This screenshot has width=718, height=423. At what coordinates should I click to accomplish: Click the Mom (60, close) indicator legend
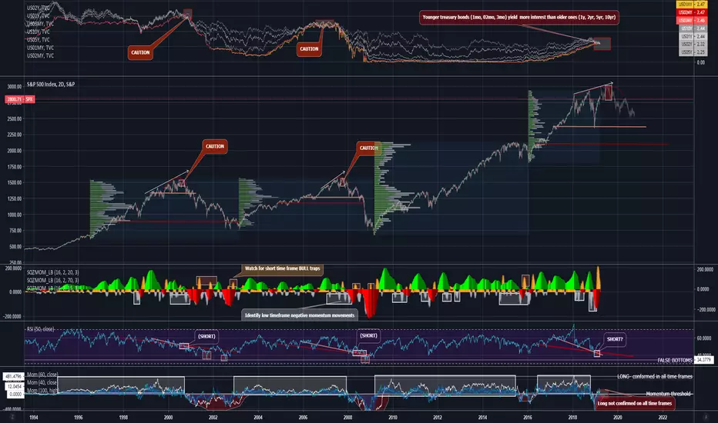pos(42,375)
